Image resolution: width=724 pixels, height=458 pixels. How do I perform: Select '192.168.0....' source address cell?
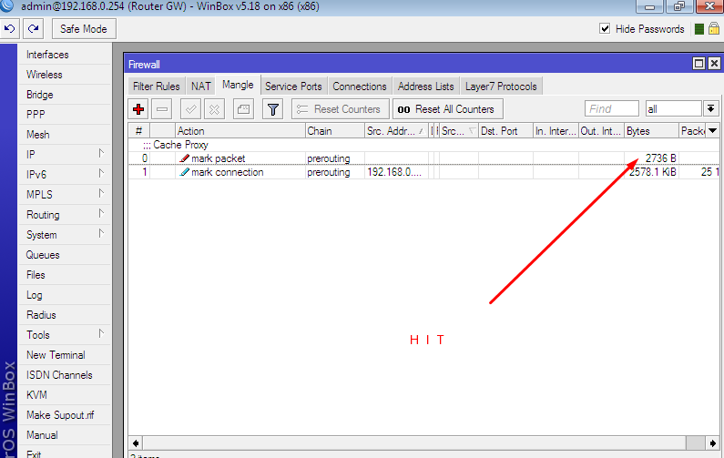[397, 172]
